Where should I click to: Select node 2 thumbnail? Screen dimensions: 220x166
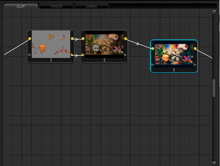[x=104, y=44]
